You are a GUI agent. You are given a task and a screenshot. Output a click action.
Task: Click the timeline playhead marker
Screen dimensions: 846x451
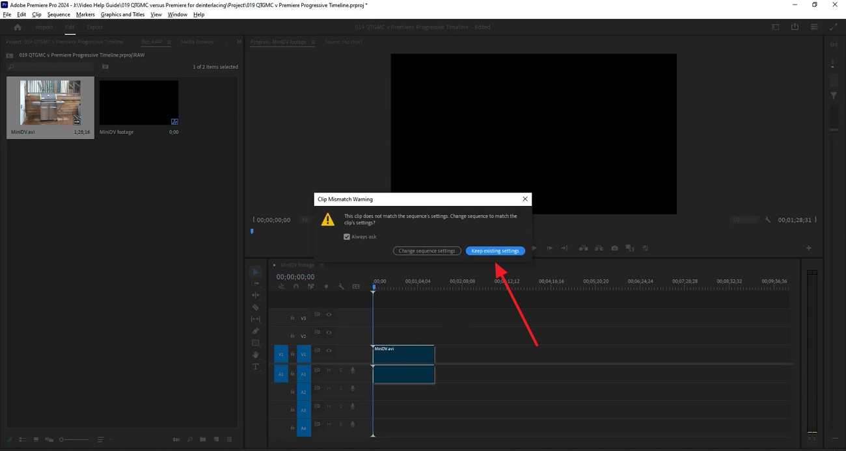(374, 287)
